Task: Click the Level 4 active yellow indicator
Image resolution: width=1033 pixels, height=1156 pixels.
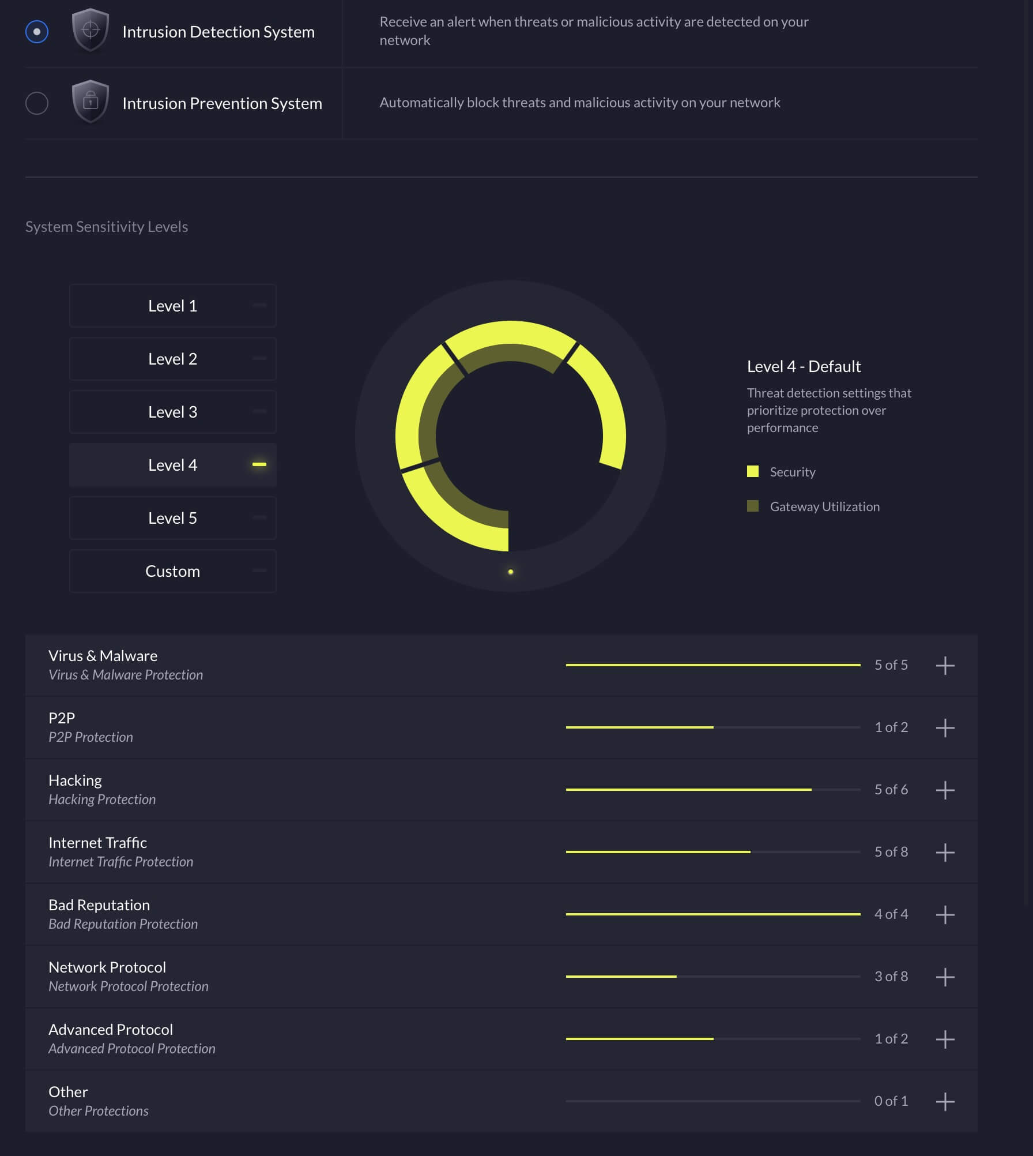Action: [x=259, y=464]
